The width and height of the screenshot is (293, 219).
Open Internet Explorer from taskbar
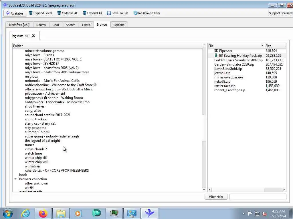[x=25, y=213]
